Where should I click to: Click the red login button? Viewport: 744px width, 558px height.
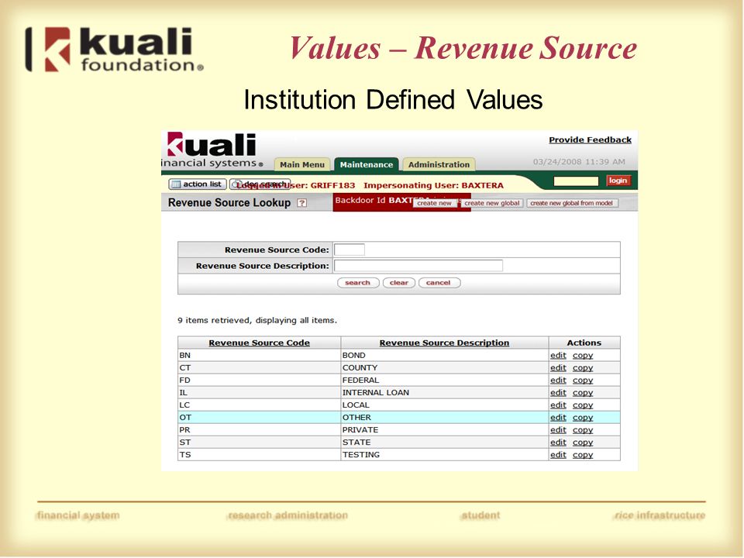pos(618,181)
